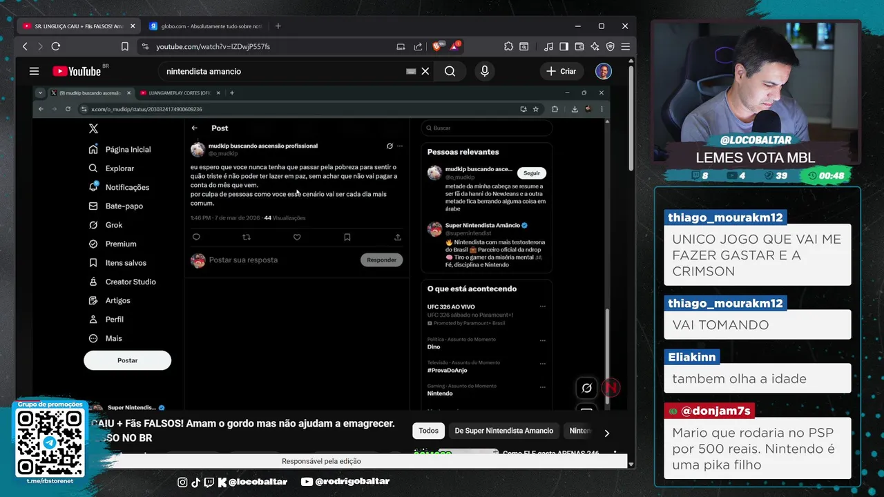Open tab search dropdown in inner browser
884x497 pixels.
click(40, 92)
